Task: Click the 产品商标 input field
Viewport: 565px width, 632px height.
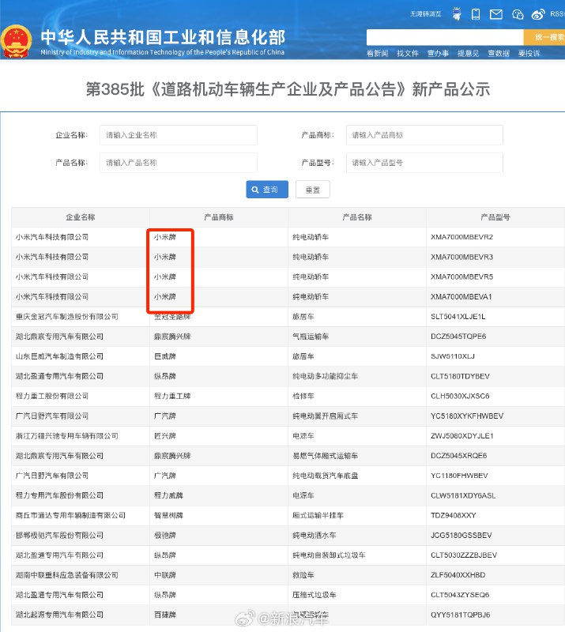Action: (x=424, y=135)
